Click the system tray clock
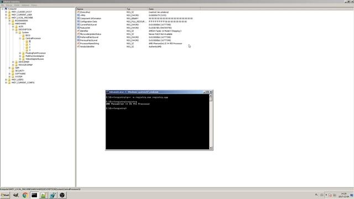Screen dimensions: 354x199 [343, 195]
